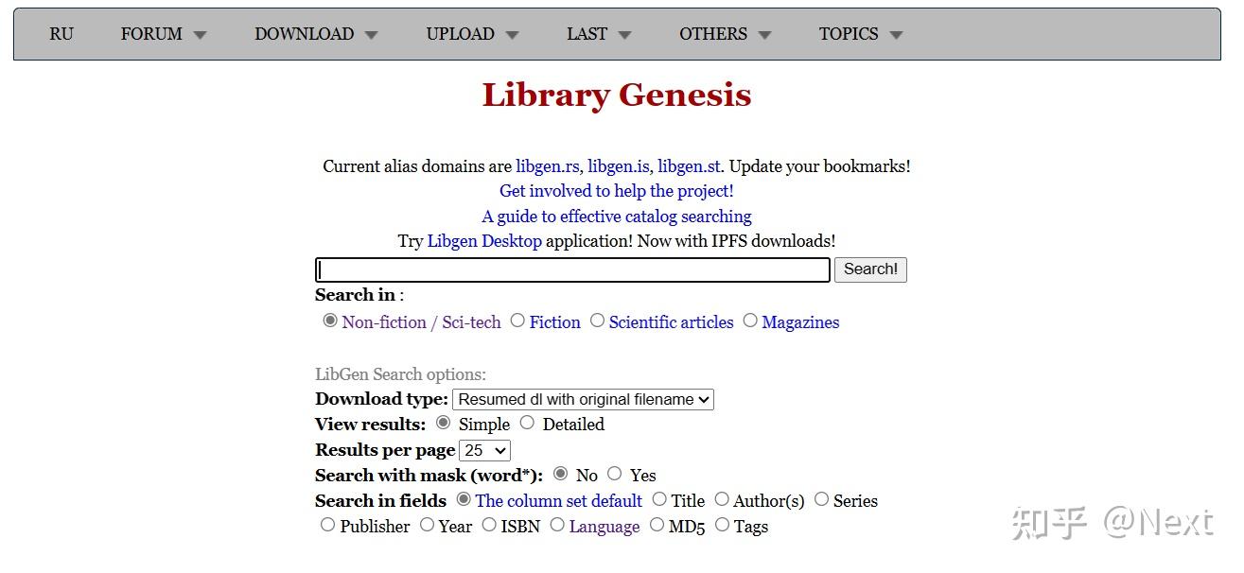Enable mask search by selecting Yes

[615, 474]
